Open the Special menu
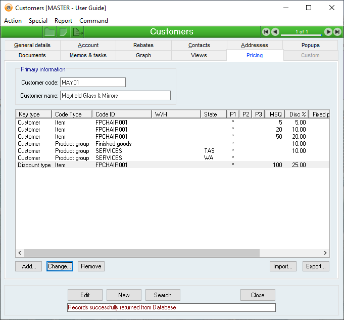This screenshot has height=320, width=344. [38, 21]
